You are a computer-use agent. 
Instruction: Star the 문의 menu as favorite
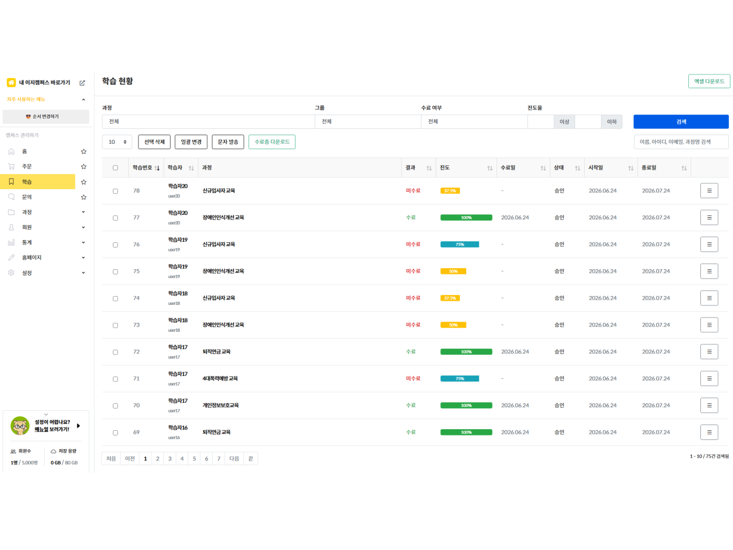click(84, 197)
